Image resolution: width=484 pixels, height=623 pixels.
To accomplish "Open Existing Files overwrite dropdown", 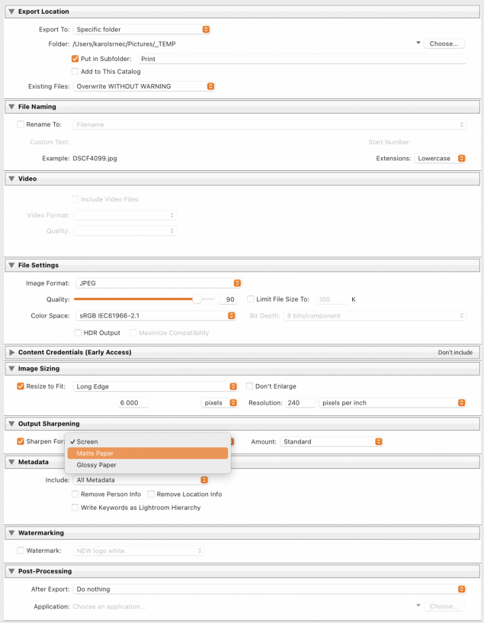I will pos(144,86).
